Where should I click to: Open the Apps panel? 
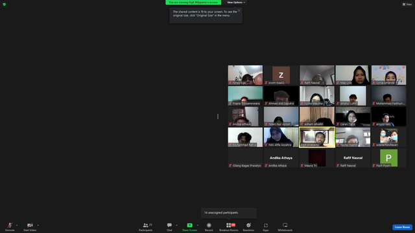point(266,227)
